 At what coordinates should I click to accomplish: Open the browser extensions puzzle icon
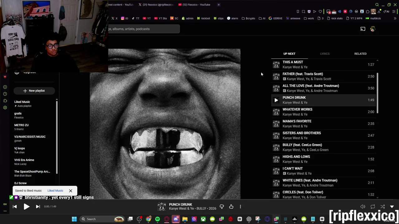tap(368, 12)
